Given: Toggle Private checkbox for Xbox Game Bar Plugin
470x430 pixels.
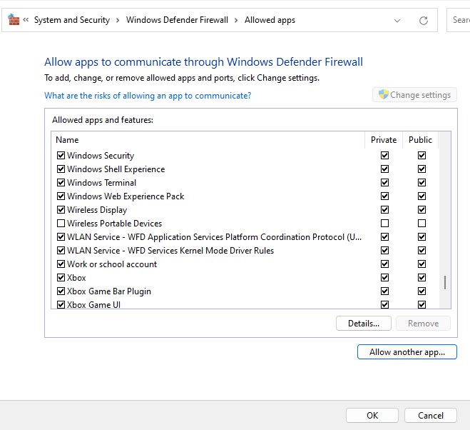Looking at the screenshot, I should pos(385,291).
